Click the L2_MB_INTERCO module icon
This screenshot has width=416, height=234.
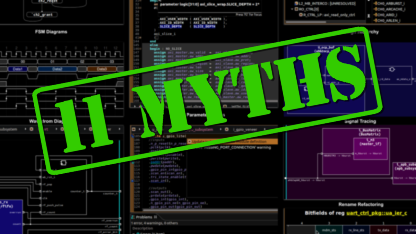(296, 3)
